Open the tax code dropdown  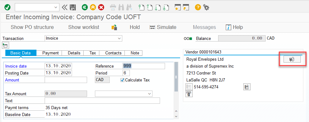click(150, 94)
